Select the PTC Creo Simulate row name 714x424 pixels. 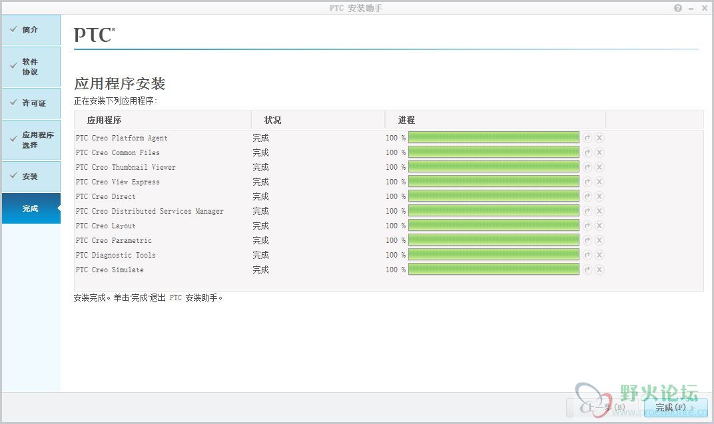tap(110, 270)
